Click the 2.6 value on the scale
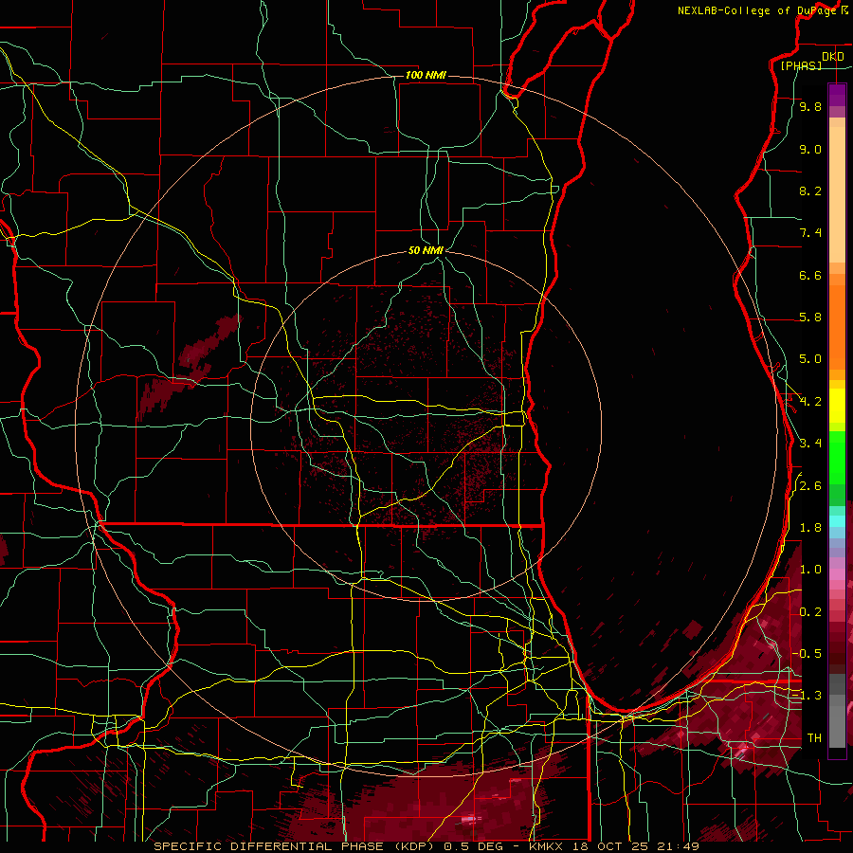 [810, 486]
